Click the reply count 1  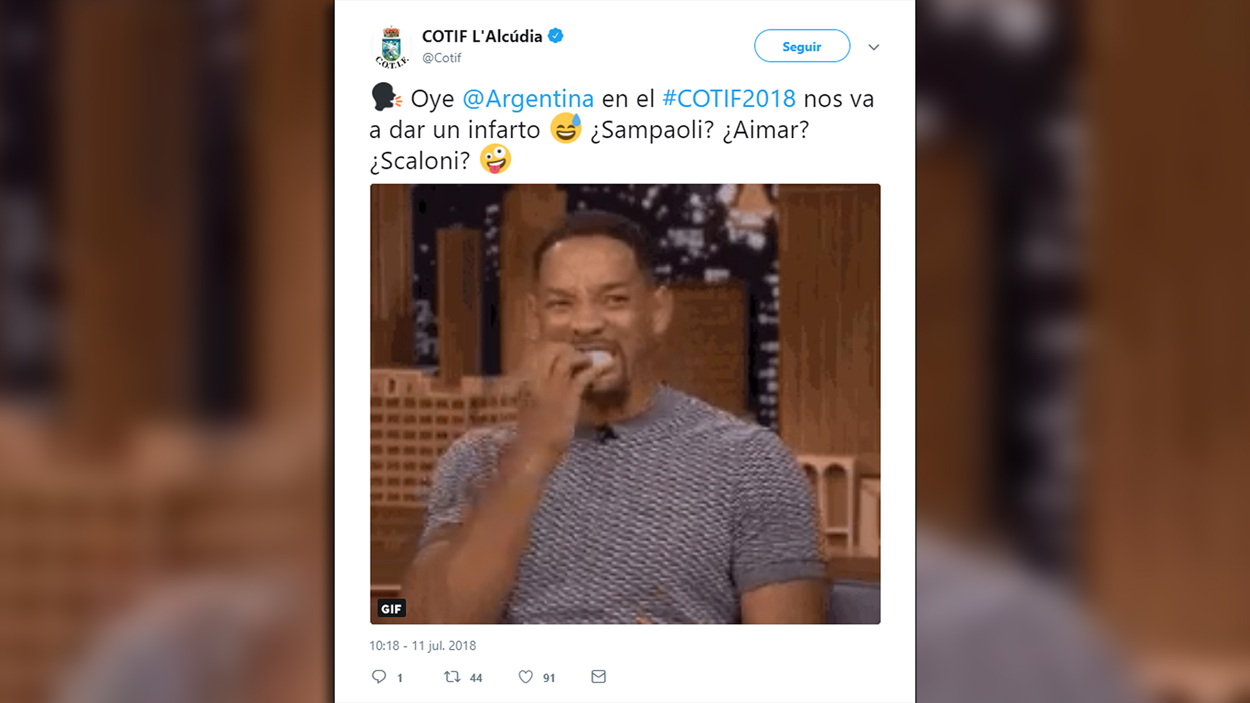pos(400,678)
